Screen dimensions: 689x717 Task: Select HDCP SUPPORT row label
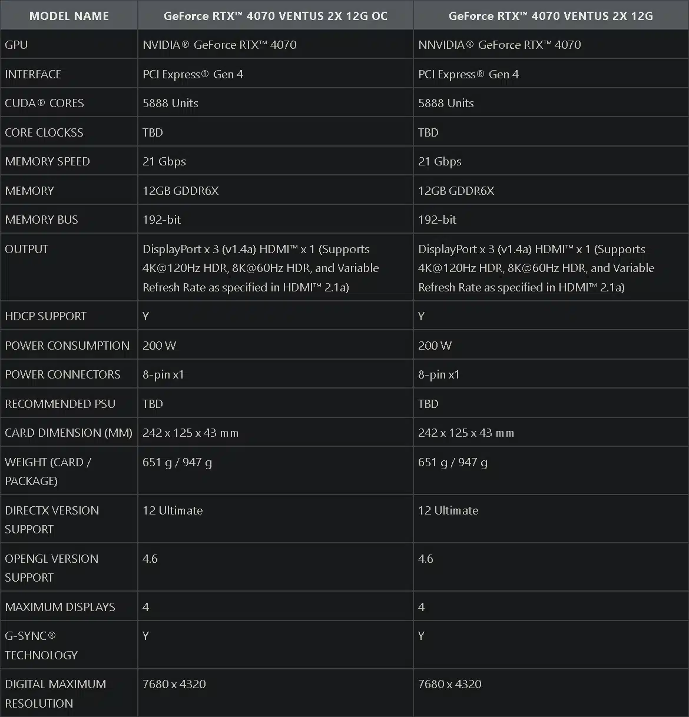[x=46, y=316]
